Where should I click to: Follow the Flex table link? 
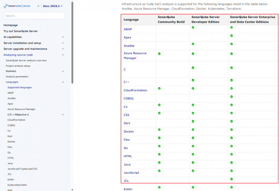click(127, 140)
